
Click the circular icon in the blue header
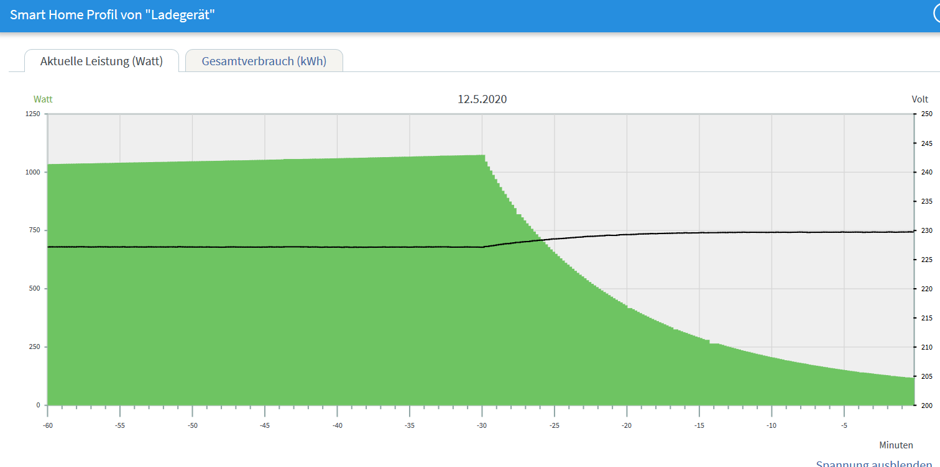click(x=936, y=15)
